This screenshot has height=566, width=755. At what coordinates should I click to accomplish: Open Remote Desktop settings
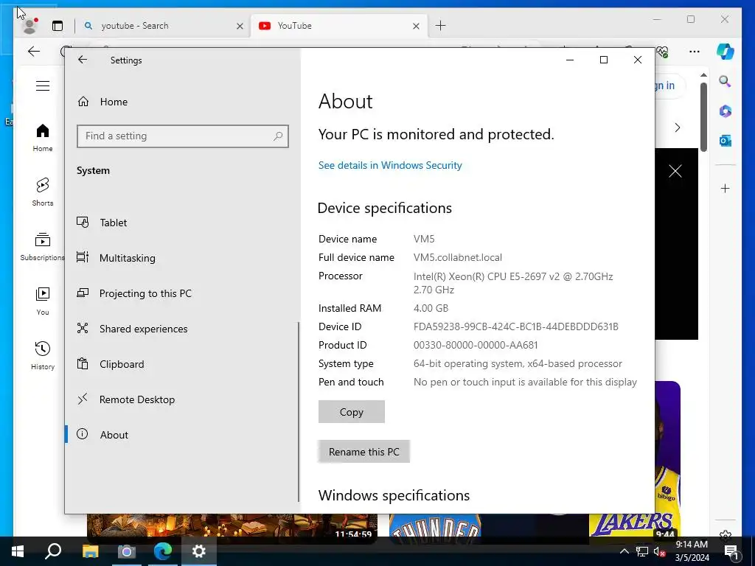pos(182,399)
